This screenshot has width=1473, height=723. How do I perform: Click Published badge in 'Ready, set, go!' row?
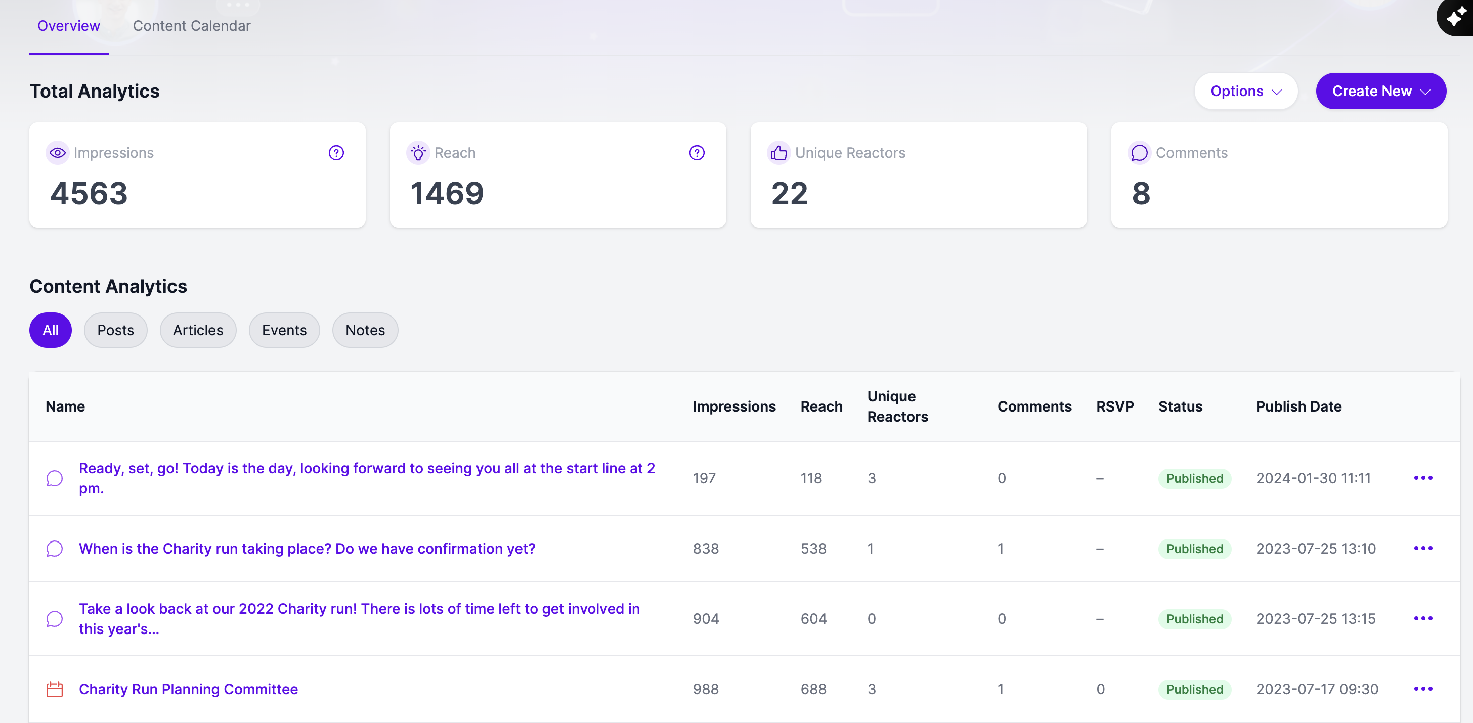(x=1194, y=478)
